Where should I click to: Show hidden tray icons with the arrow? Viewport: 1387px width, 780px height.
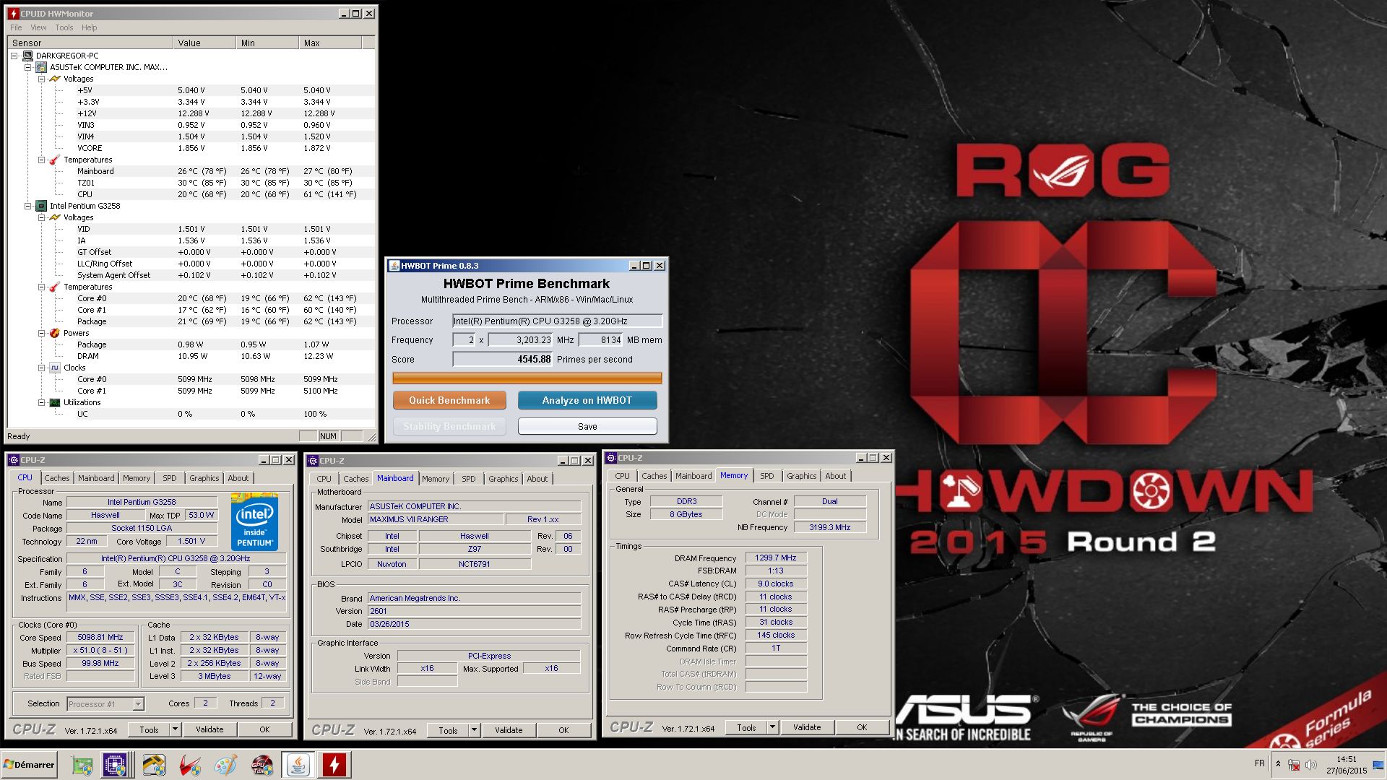coord(1278,764)
